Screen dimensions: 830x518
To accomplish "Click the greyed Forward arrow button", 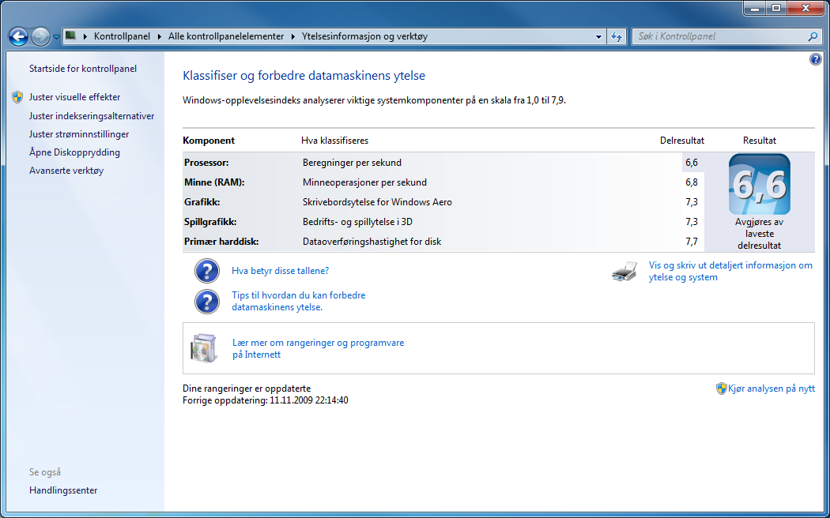I will (x=41, y=36).
